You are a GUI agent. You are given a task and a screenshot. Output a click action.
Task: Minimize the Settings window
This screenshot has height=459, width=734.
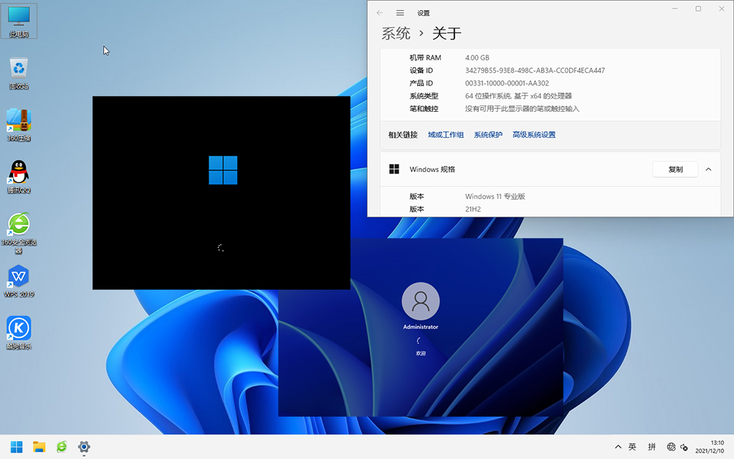675,9
